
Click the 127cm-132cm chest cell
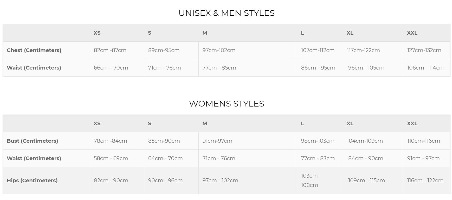click(424, 50)
